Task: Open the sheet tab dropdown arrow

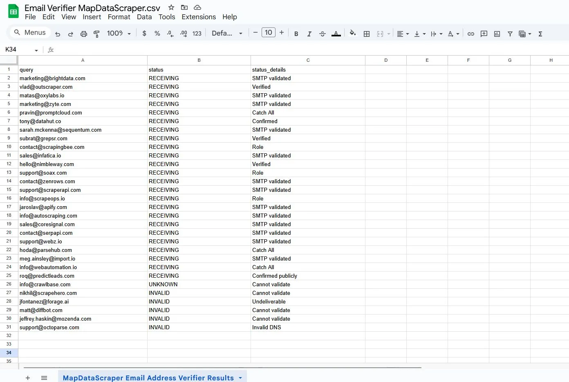Action: pos(240,378)
